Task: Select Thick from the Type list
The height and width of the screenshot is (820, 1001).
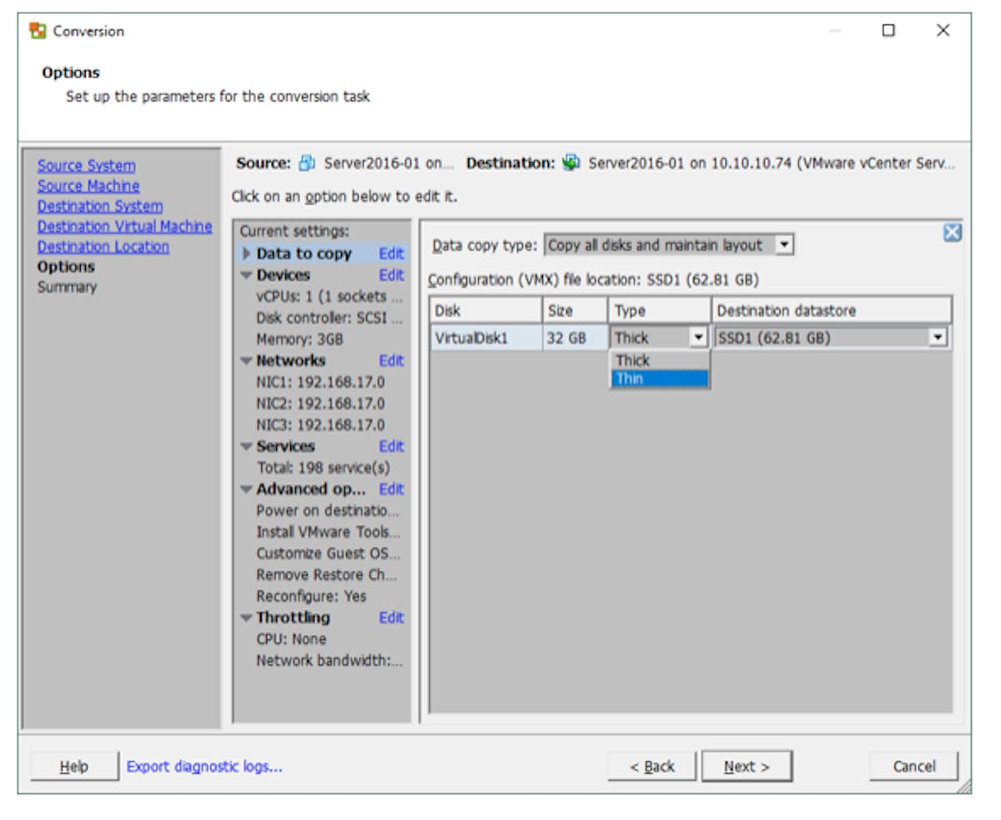Action: 659,360
